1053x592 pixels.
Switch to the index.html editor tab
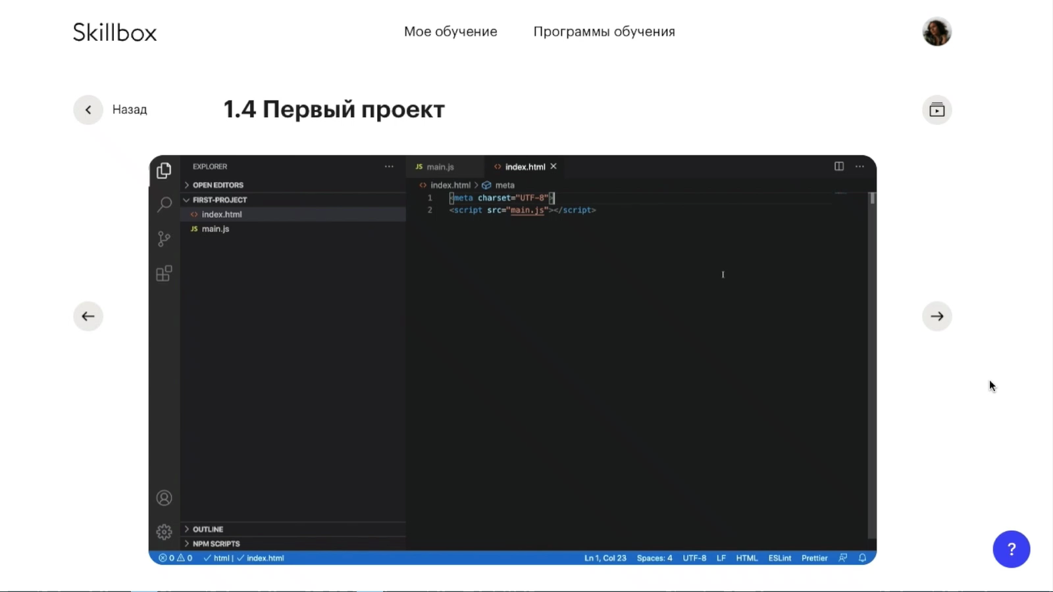point(523,166)
